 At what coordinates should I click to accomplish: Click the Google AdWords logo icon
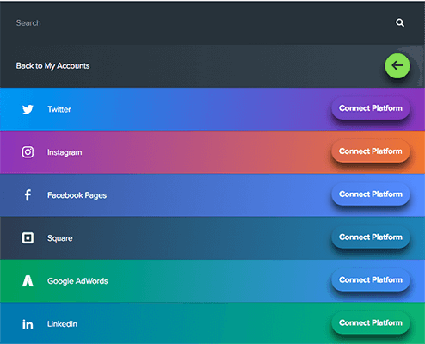(x=28, y=281)
